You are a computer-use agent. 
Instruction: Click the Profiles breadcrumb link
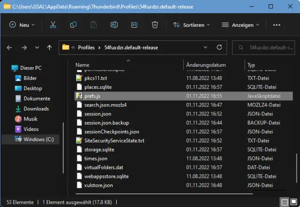coord(86,47)
